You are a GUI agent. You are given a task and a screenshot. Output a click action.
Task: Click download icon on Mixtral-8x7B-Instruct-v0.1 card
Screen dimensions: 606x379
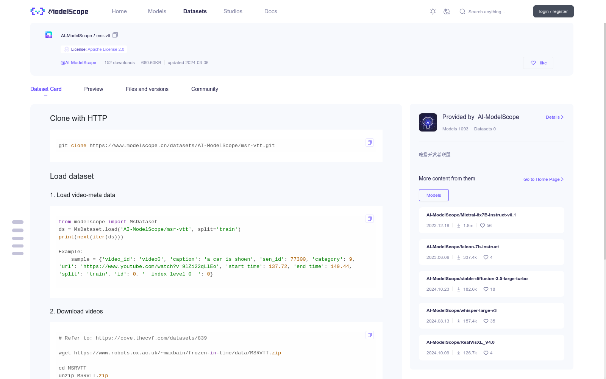click(x=459, y=226)
